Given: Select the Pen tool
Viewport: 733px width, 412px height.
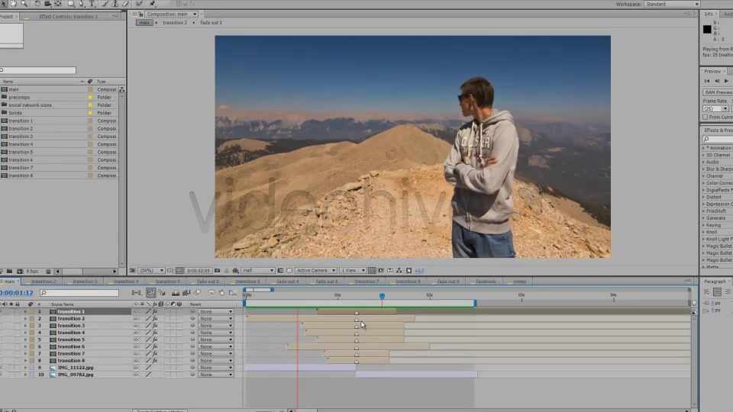Looking at the screenshot, I should coord(82,4).
